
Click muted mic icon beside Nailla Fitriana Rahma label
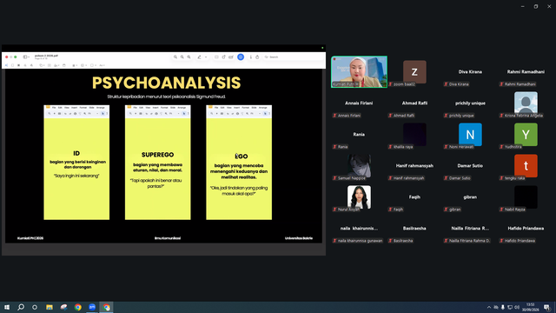(446, 241)
